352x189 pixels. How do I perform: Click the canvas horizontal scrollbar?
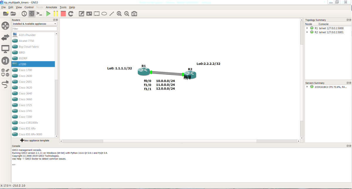click(x=180, y=141)
